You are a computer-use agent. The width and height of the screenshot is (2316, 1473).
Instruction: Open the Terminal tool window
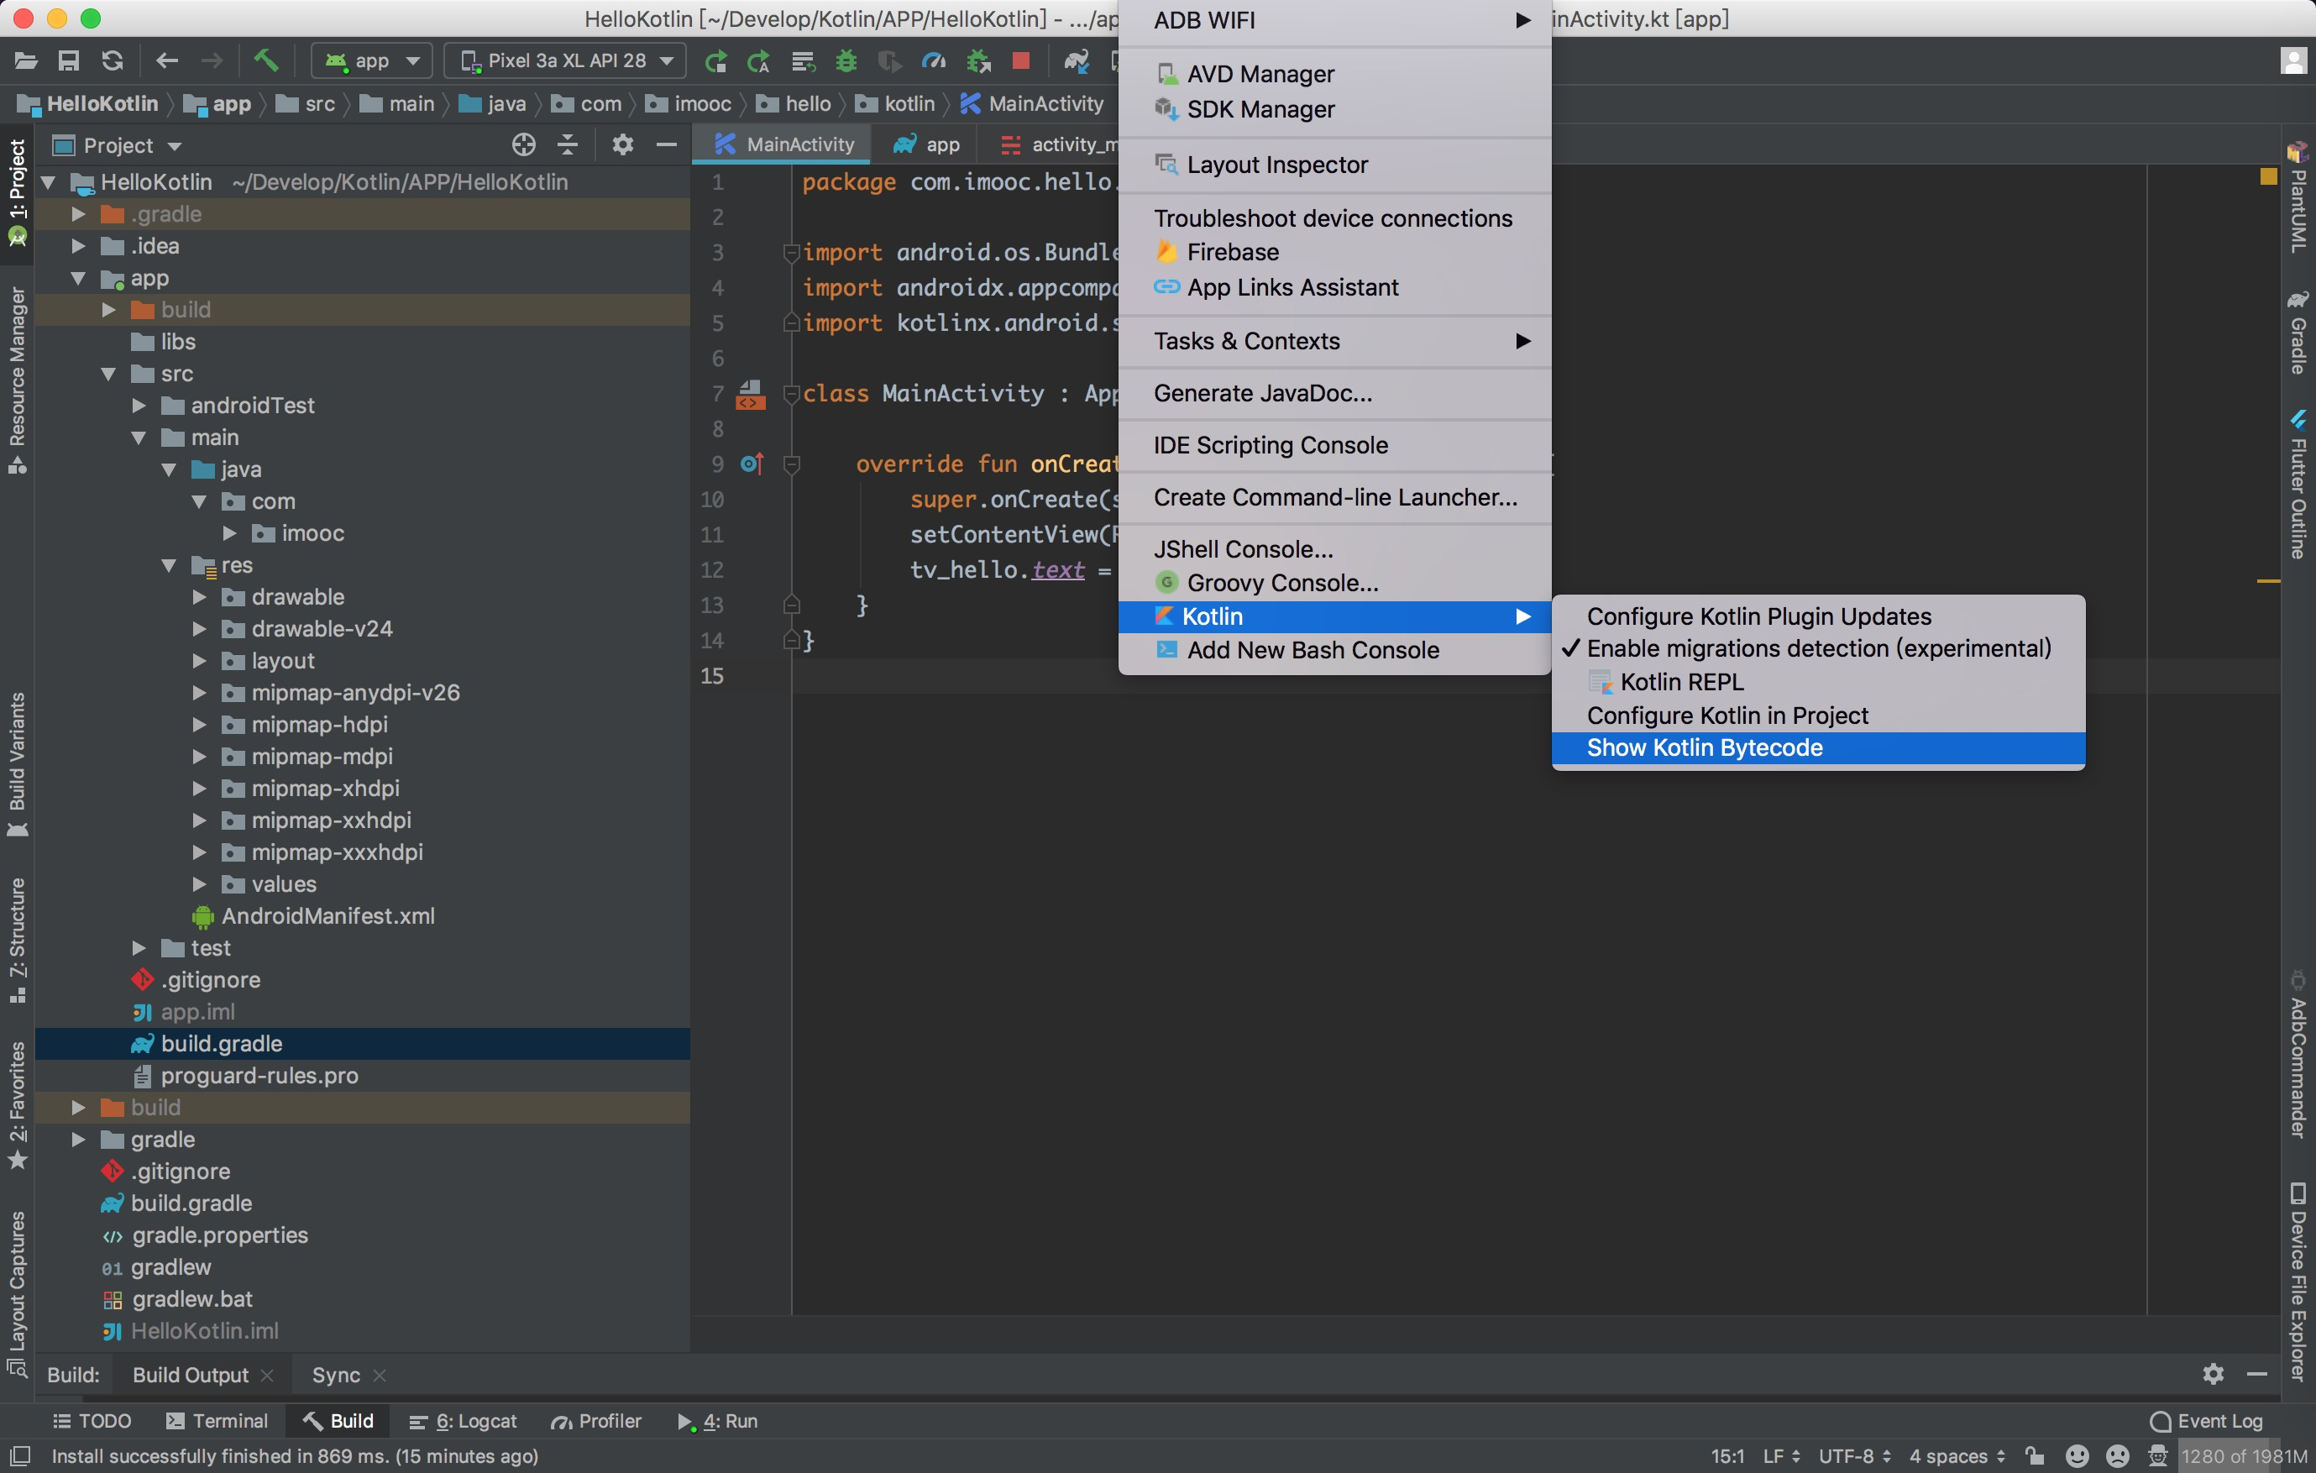pos(217,1420)
